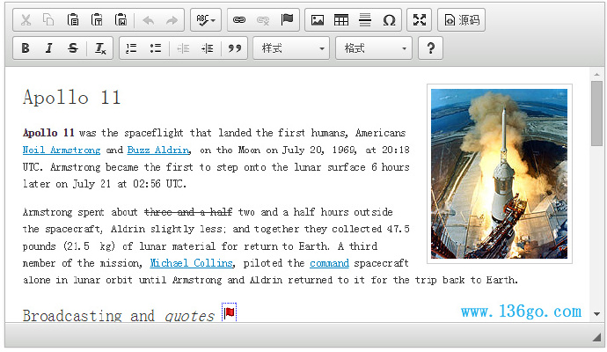Toggle Strikethrough formatting
Viewport: 607px width, 352px height.
(x=73, y=48)
